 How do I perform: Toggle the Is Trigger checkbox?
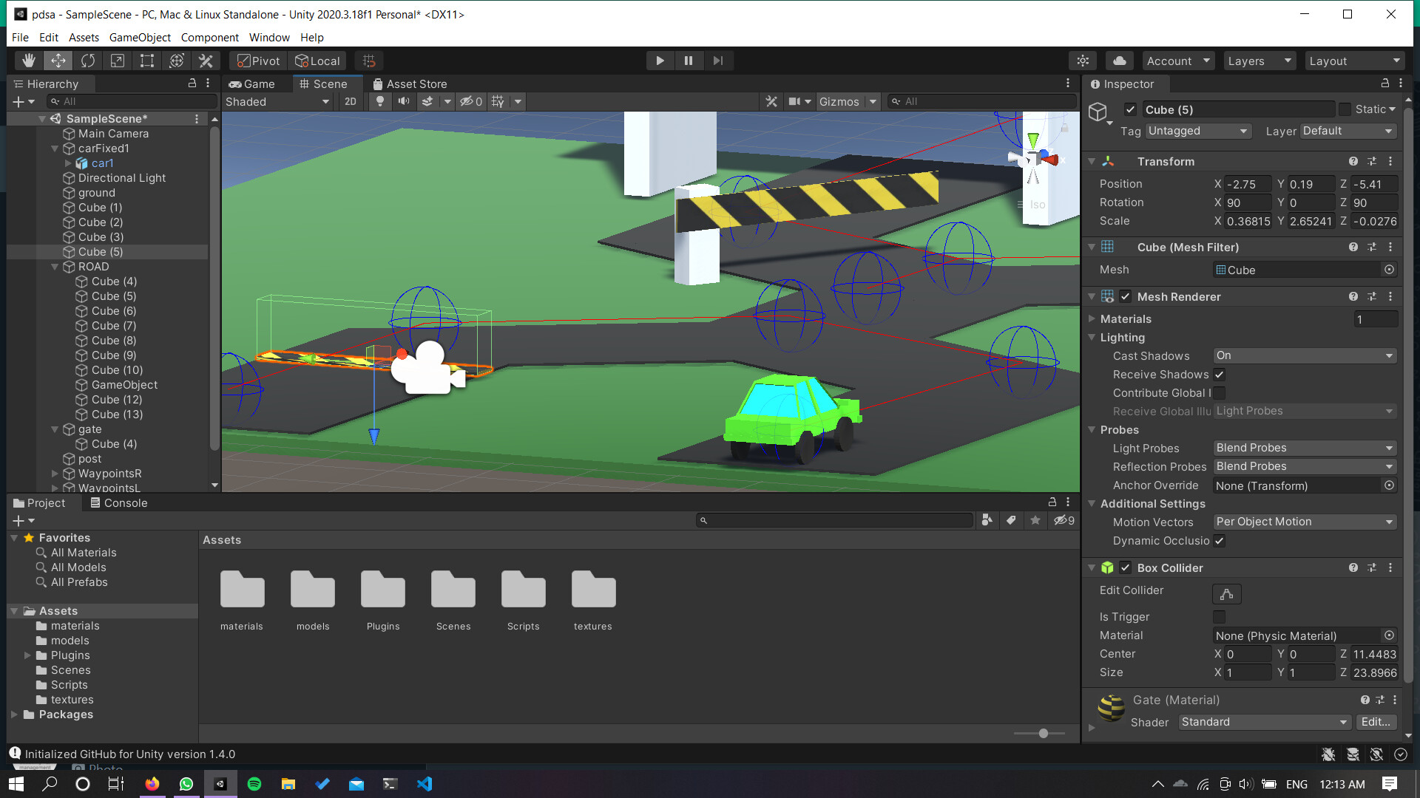tap(1219, 617)
